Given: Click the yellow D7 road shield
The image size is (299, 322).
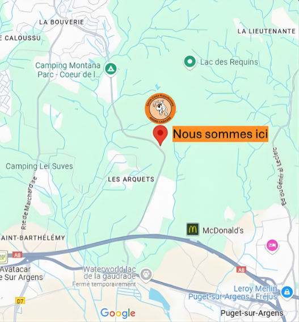Looking at the screenshot, I should pos(20,301).
